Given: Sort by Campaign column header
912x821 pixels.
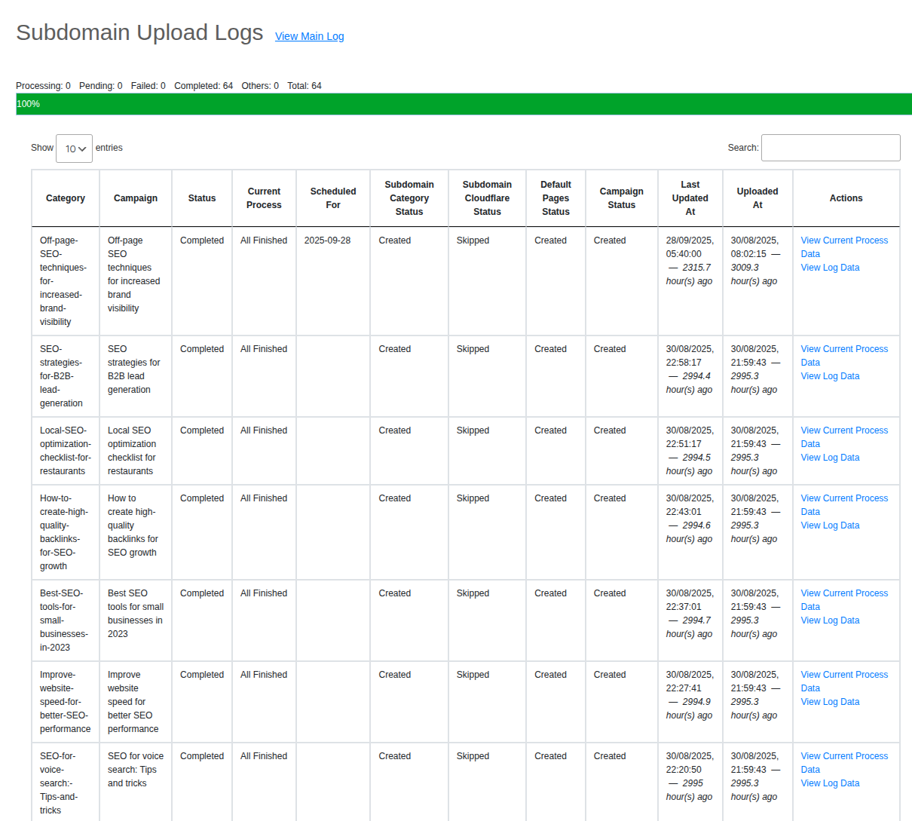Looking at the screenshot, I should (136, 198).
